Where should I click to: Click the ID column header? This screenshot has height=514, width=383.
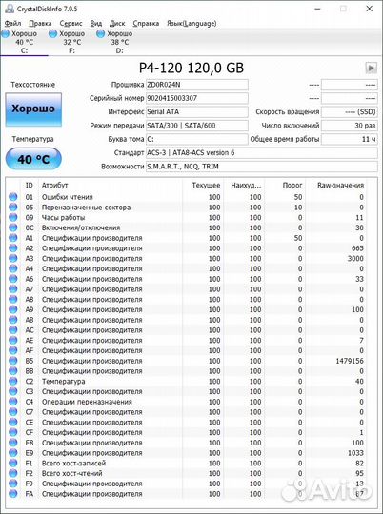point(30,186)
